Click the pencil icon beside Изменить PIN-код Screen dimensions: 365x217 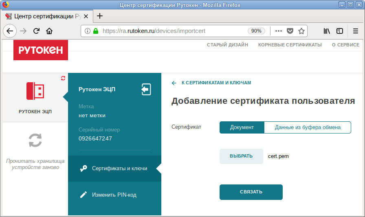(x=84, y=195)
